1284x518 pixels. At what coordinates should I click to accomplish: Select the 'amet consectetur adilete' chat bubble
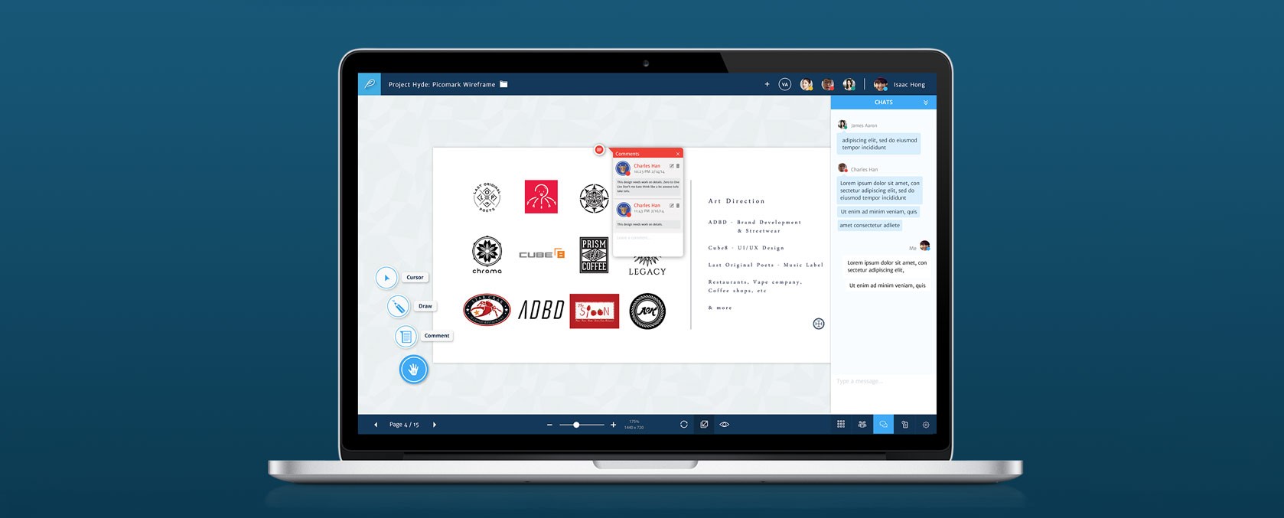point(869,226)
